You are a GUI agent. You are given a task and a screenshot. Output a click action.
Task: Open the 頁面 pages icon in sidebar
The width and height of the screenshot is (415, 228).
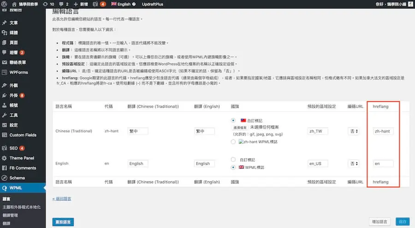(x=4, y=42)
